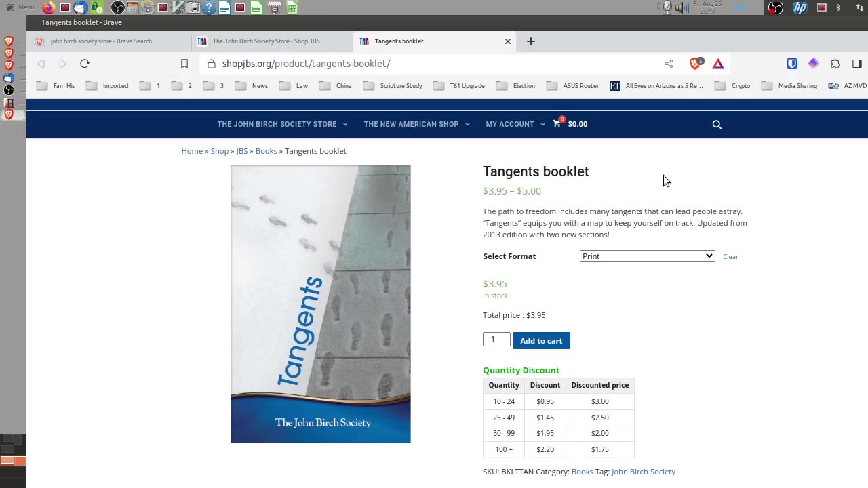Open the Menu button in top panel
Image resolution: width=868 pixels, height=488 pixels.
[20, 7]
